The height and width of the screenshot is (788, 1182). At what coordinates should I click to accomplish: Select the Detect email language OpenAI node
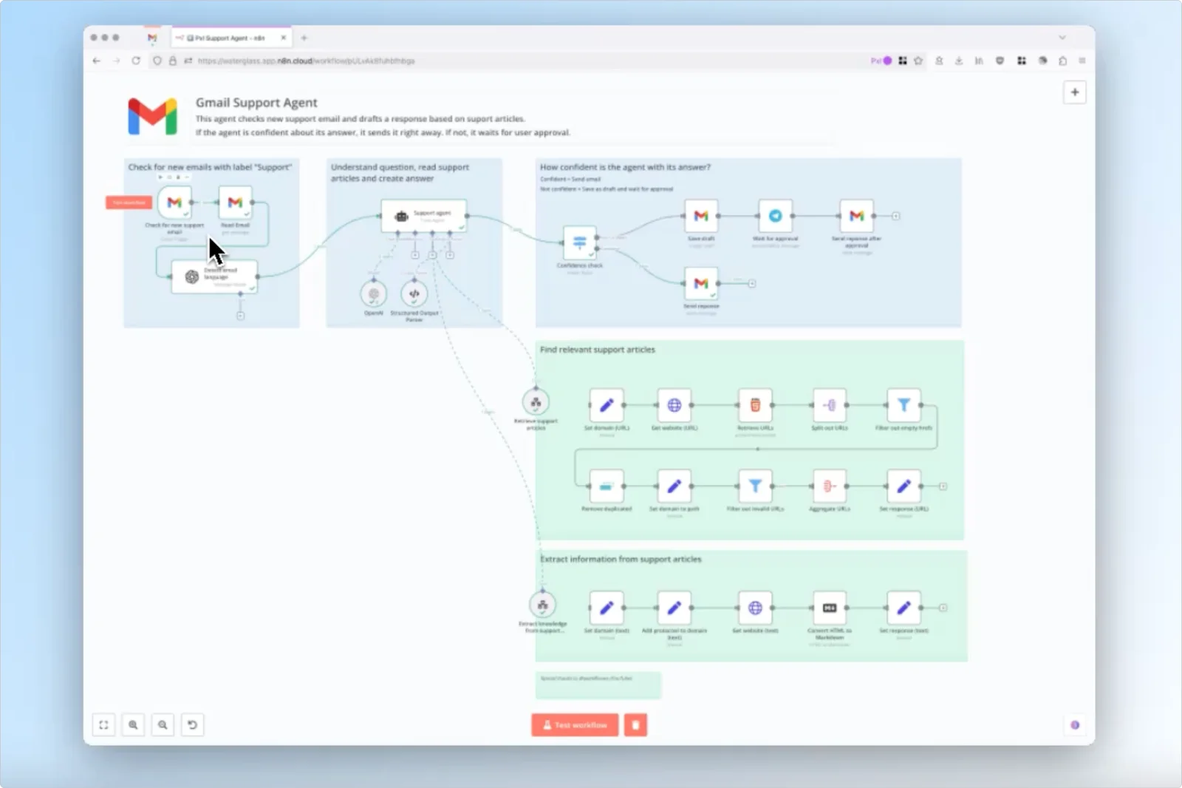tap(214, 276)
